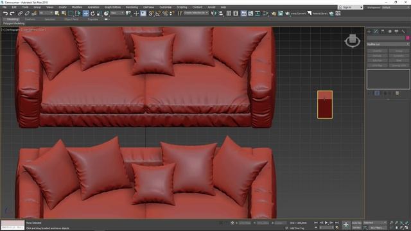Switch to the Freeform ribbon tab
This screenshot has height=231, width=411.
pyautogui.click(x=30, y=19)
